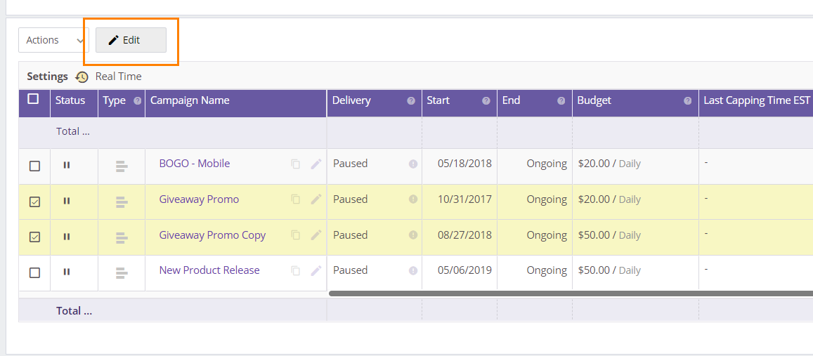Open the Actions dropdown
The image size is (813, 356).
point(53,40)
